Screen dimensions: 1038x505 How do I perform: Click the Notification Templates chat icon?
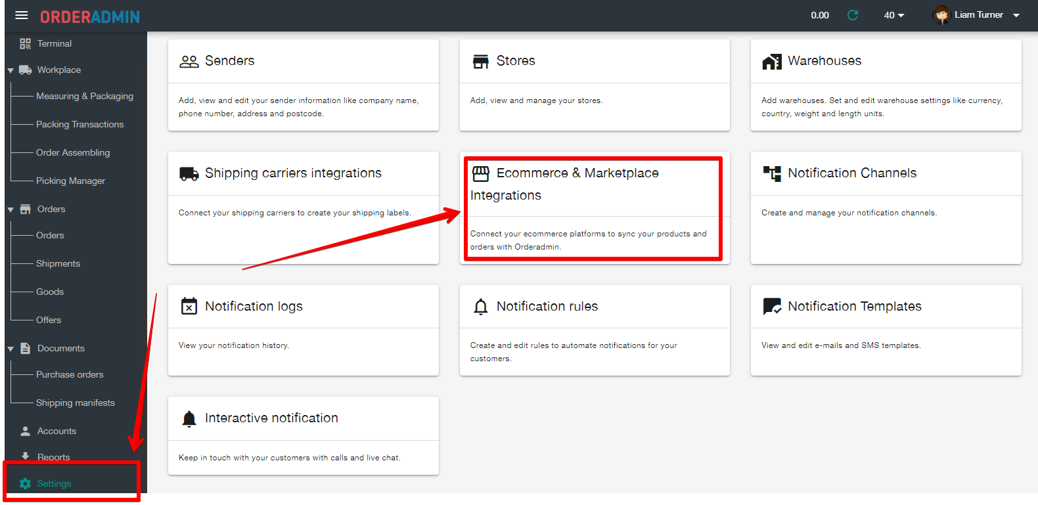pos(772,306)
